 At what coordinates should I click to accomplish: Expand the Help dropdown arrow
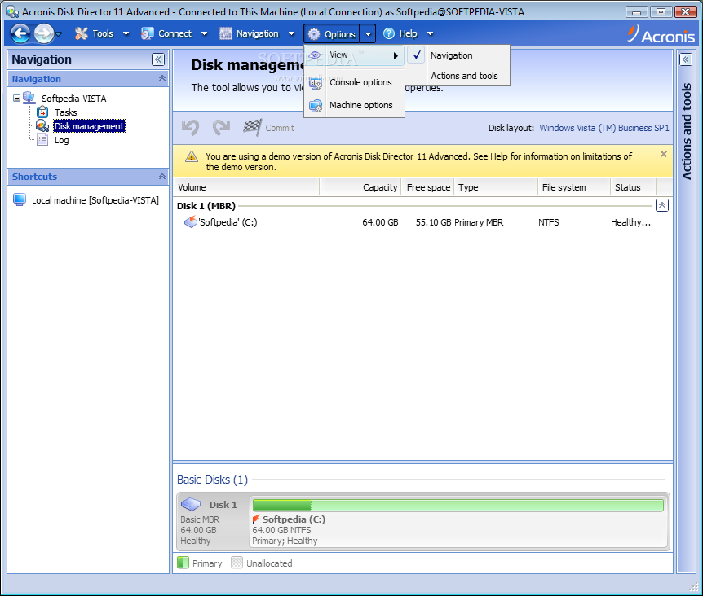click(430, 33)
